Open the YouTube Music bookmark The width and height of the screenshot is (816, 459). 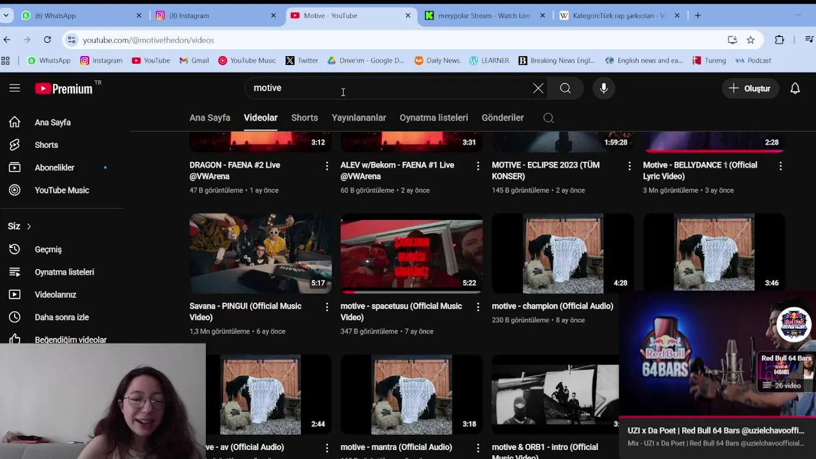(x=247, y=61)
